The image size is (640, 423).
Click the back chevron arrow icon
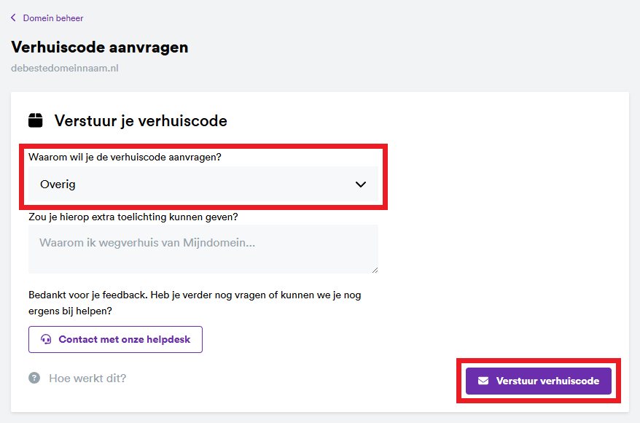(x=13, y=18)
